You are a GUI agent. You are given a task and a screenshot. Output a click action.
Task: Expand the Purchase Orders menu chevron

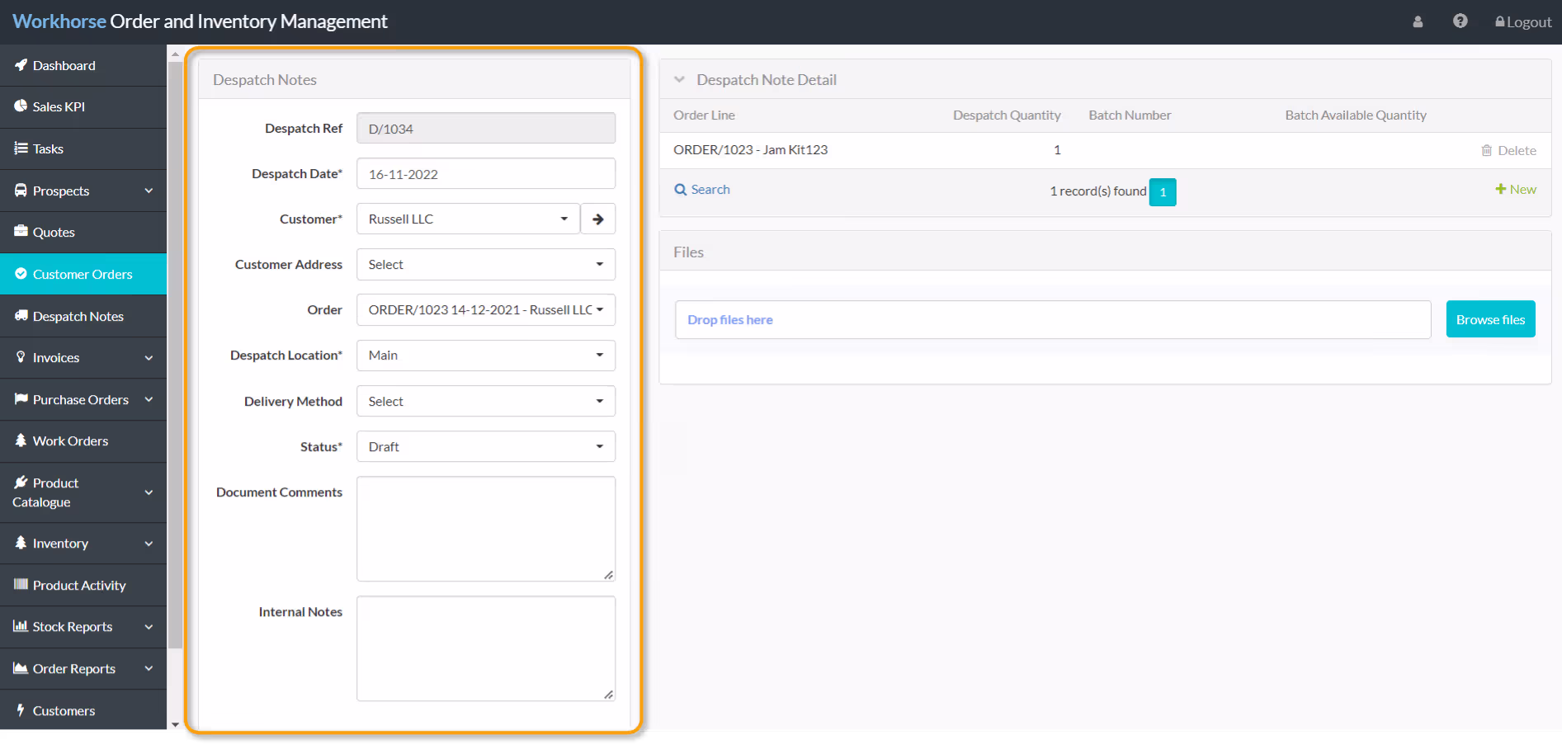click(149, 399)
